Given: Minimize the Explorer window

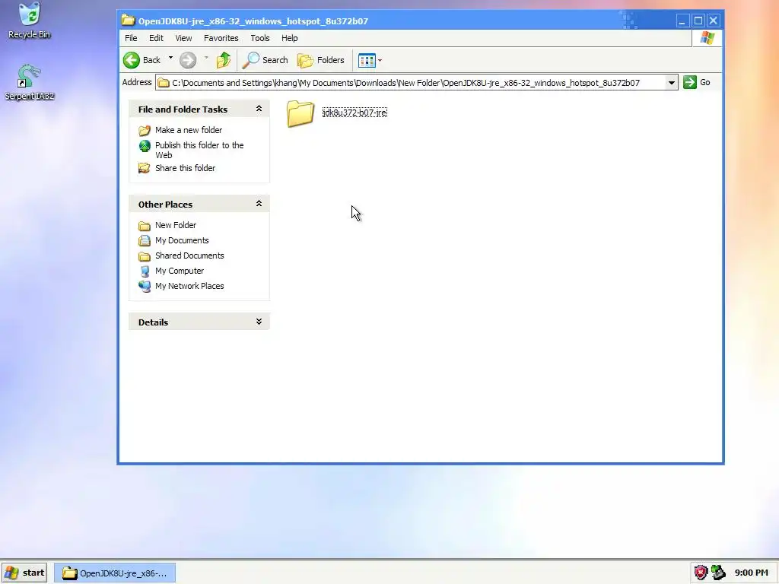Looking at the screenshot, I should pyautogui.click(x=682, y=21).
